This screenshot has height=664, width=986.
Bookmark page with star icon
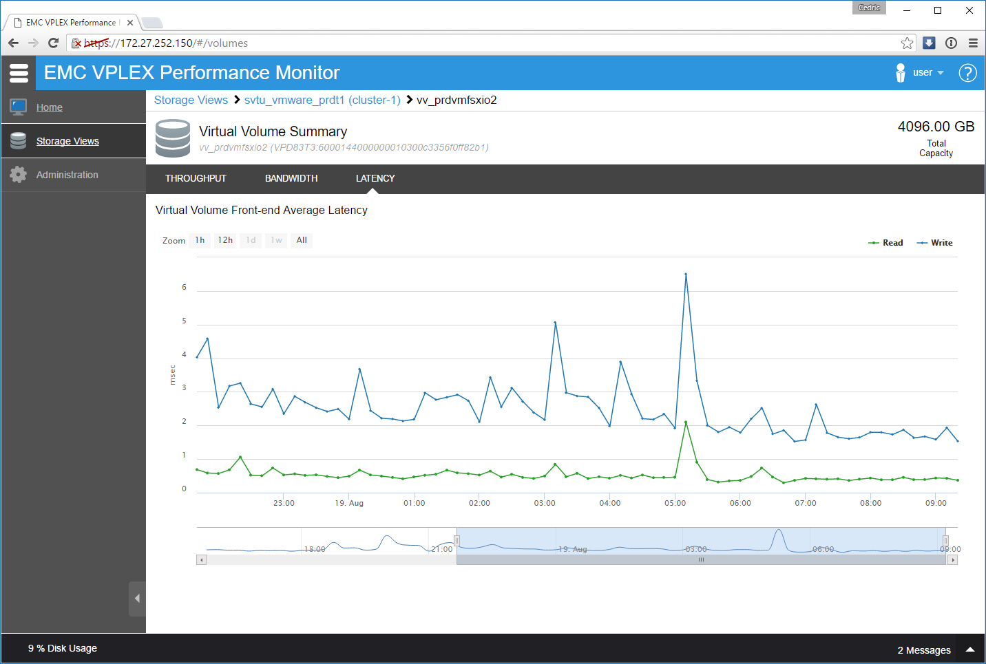pos(907,43)
